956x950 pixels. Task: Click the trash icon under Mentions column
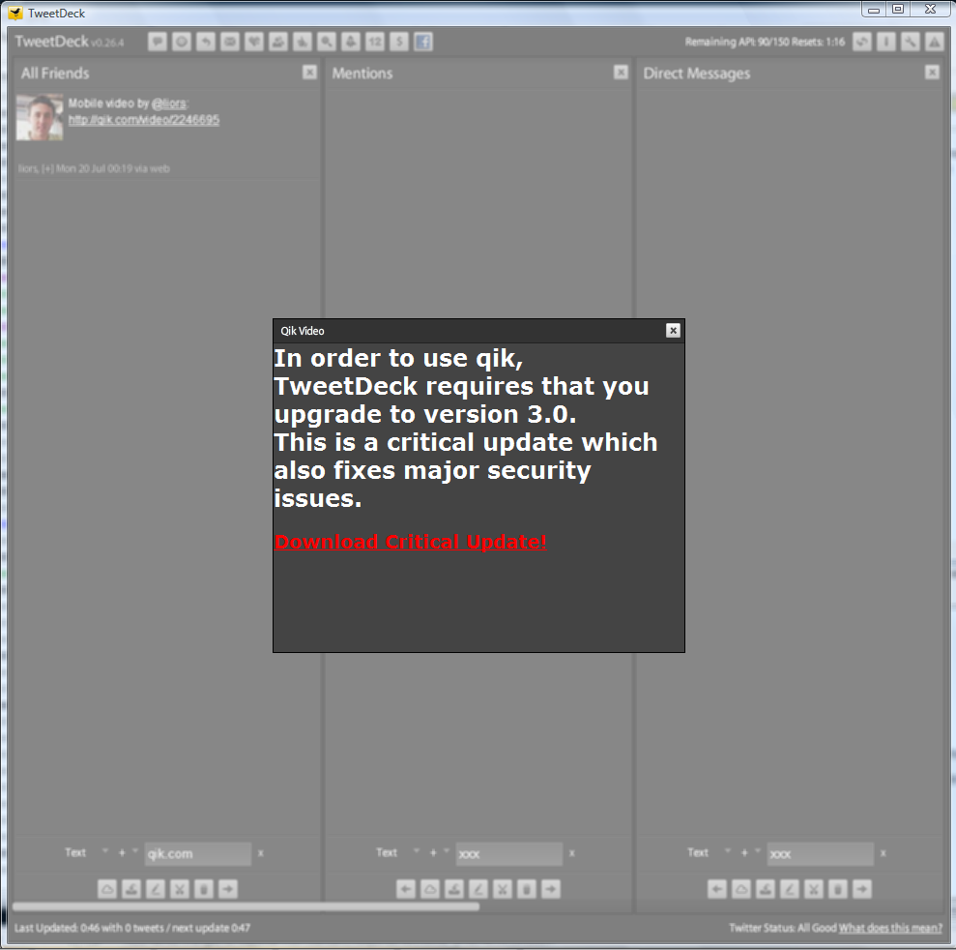[527, 889]
